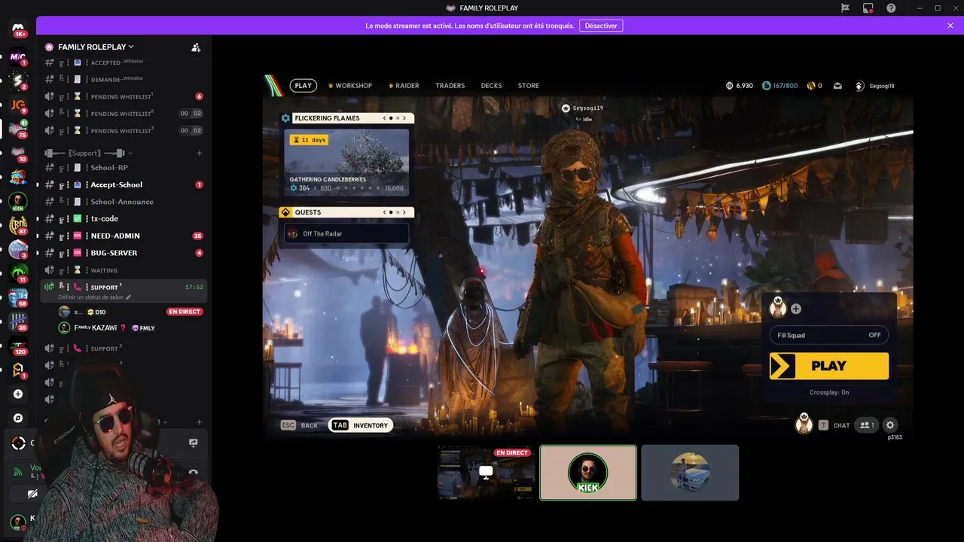
Task: Open the tx-code channel
Action: (x=124, y=218)
